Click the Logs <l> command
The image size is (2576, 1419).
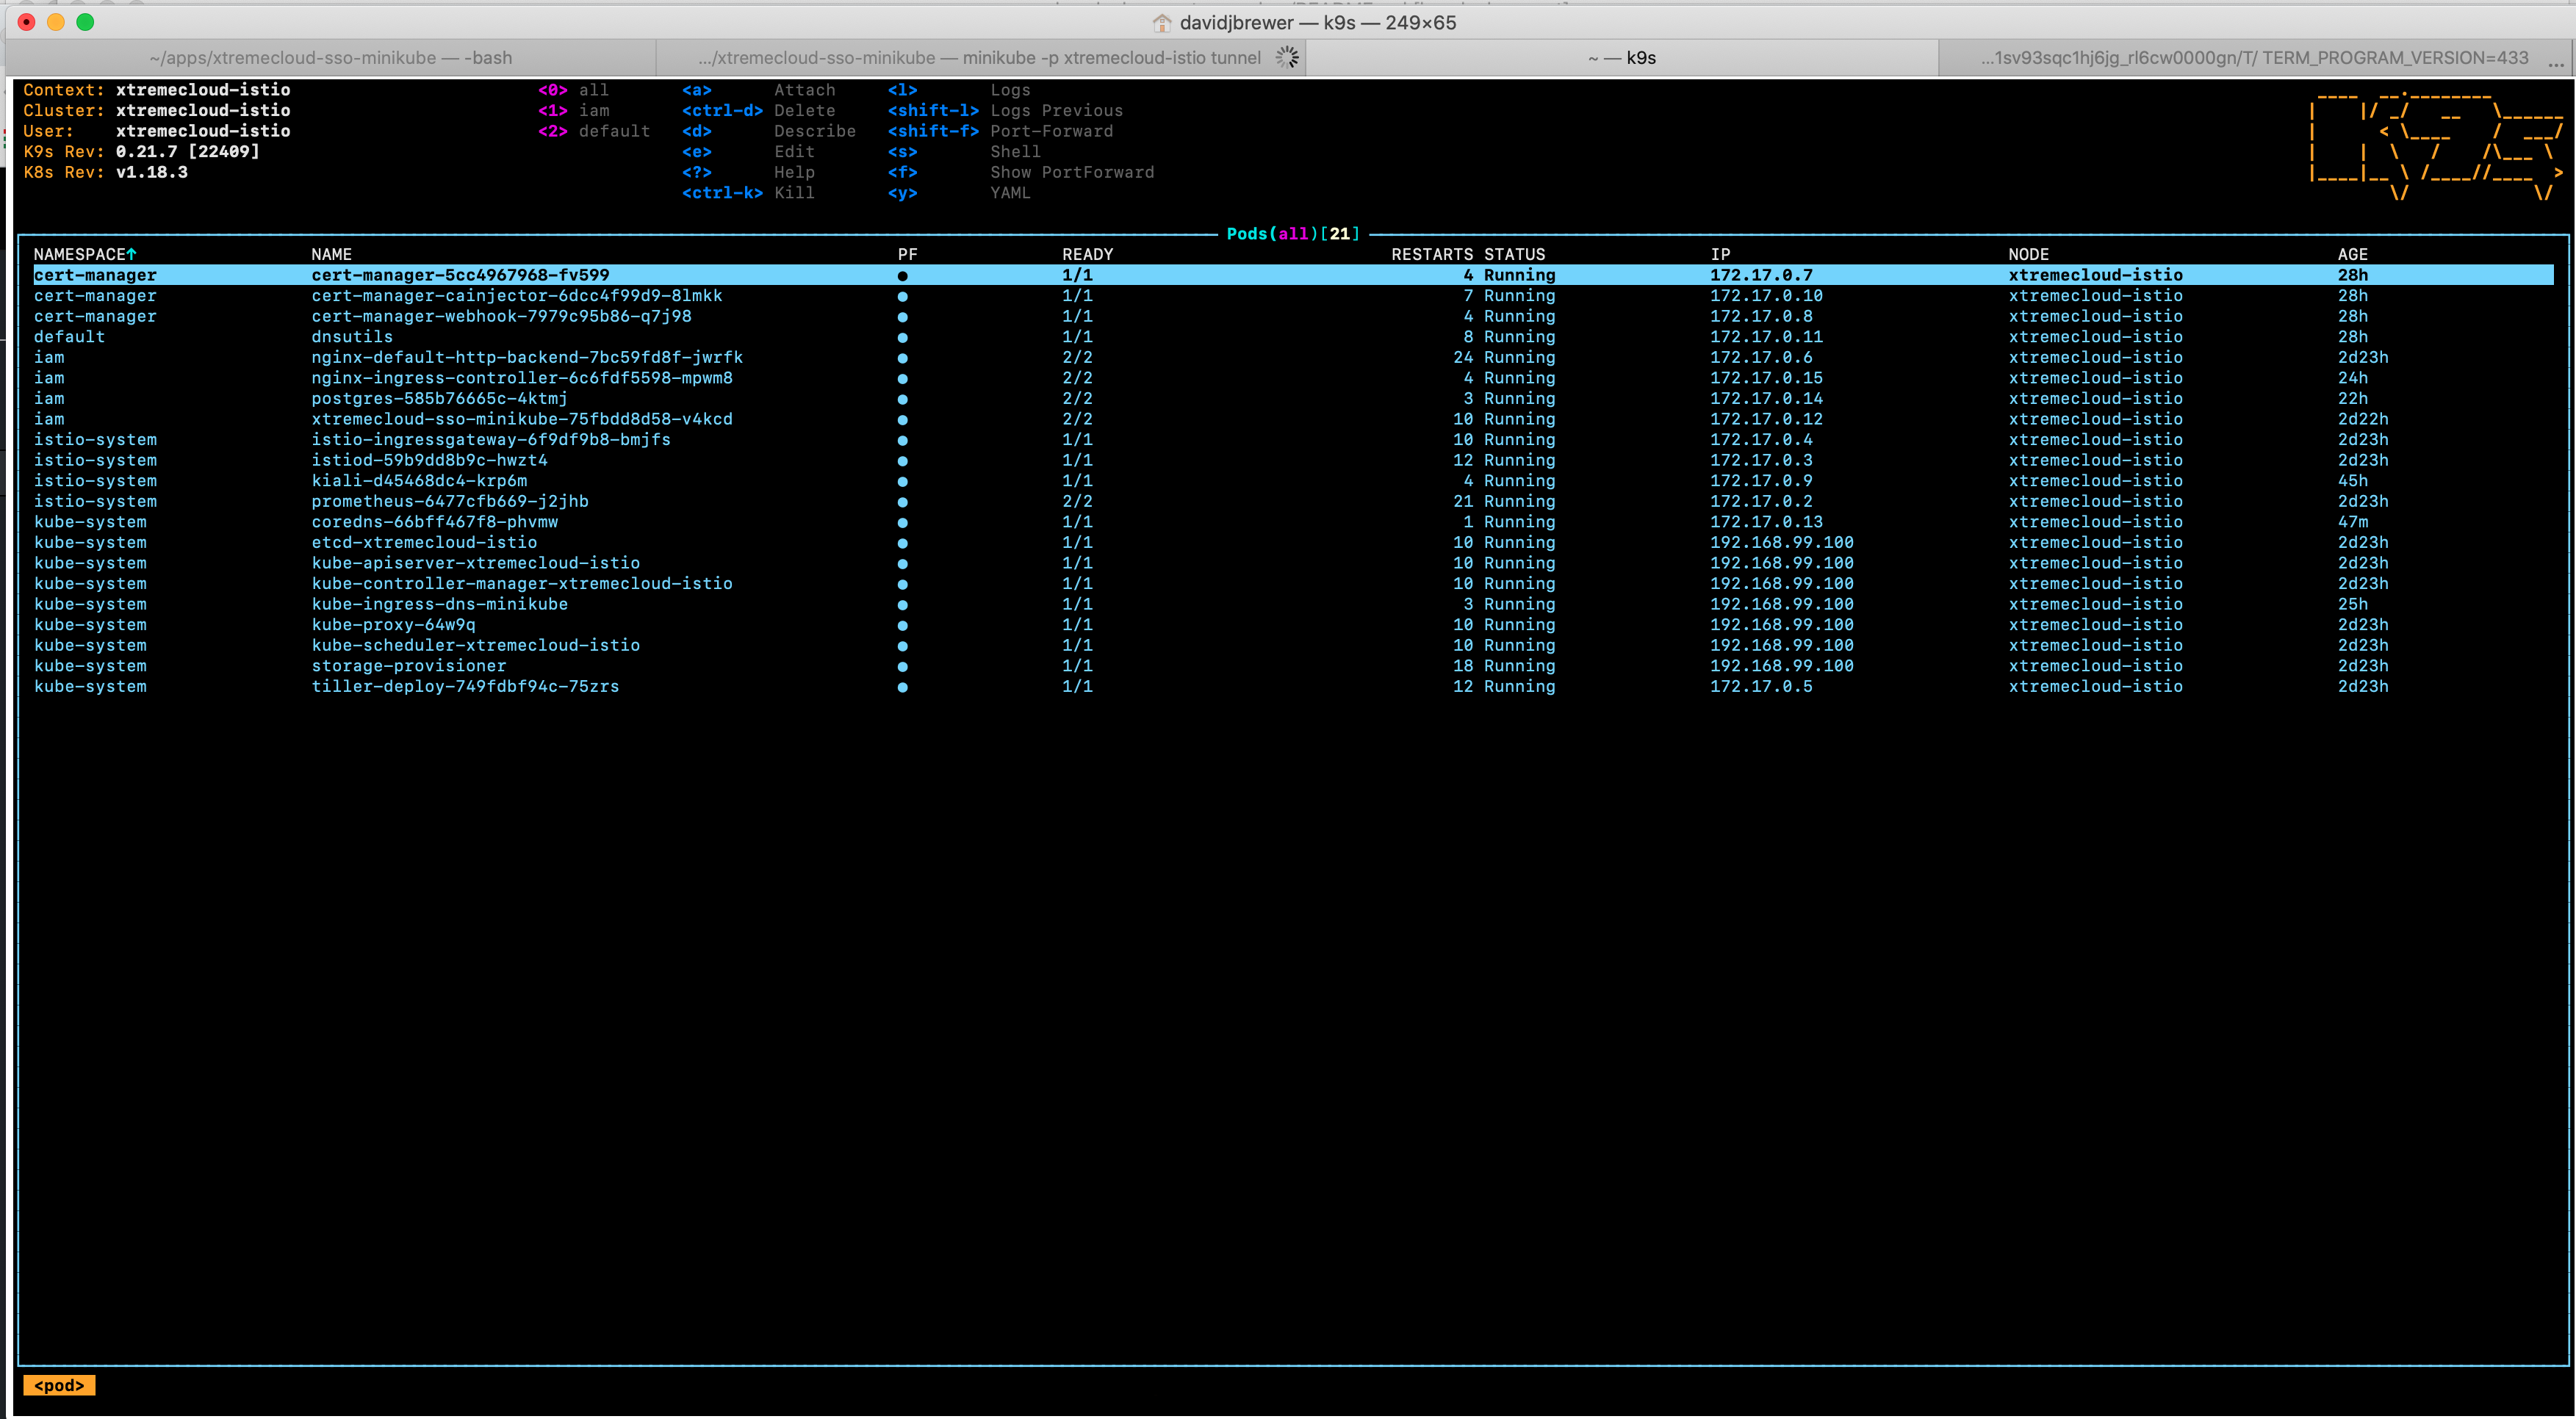tap(959, 90)
